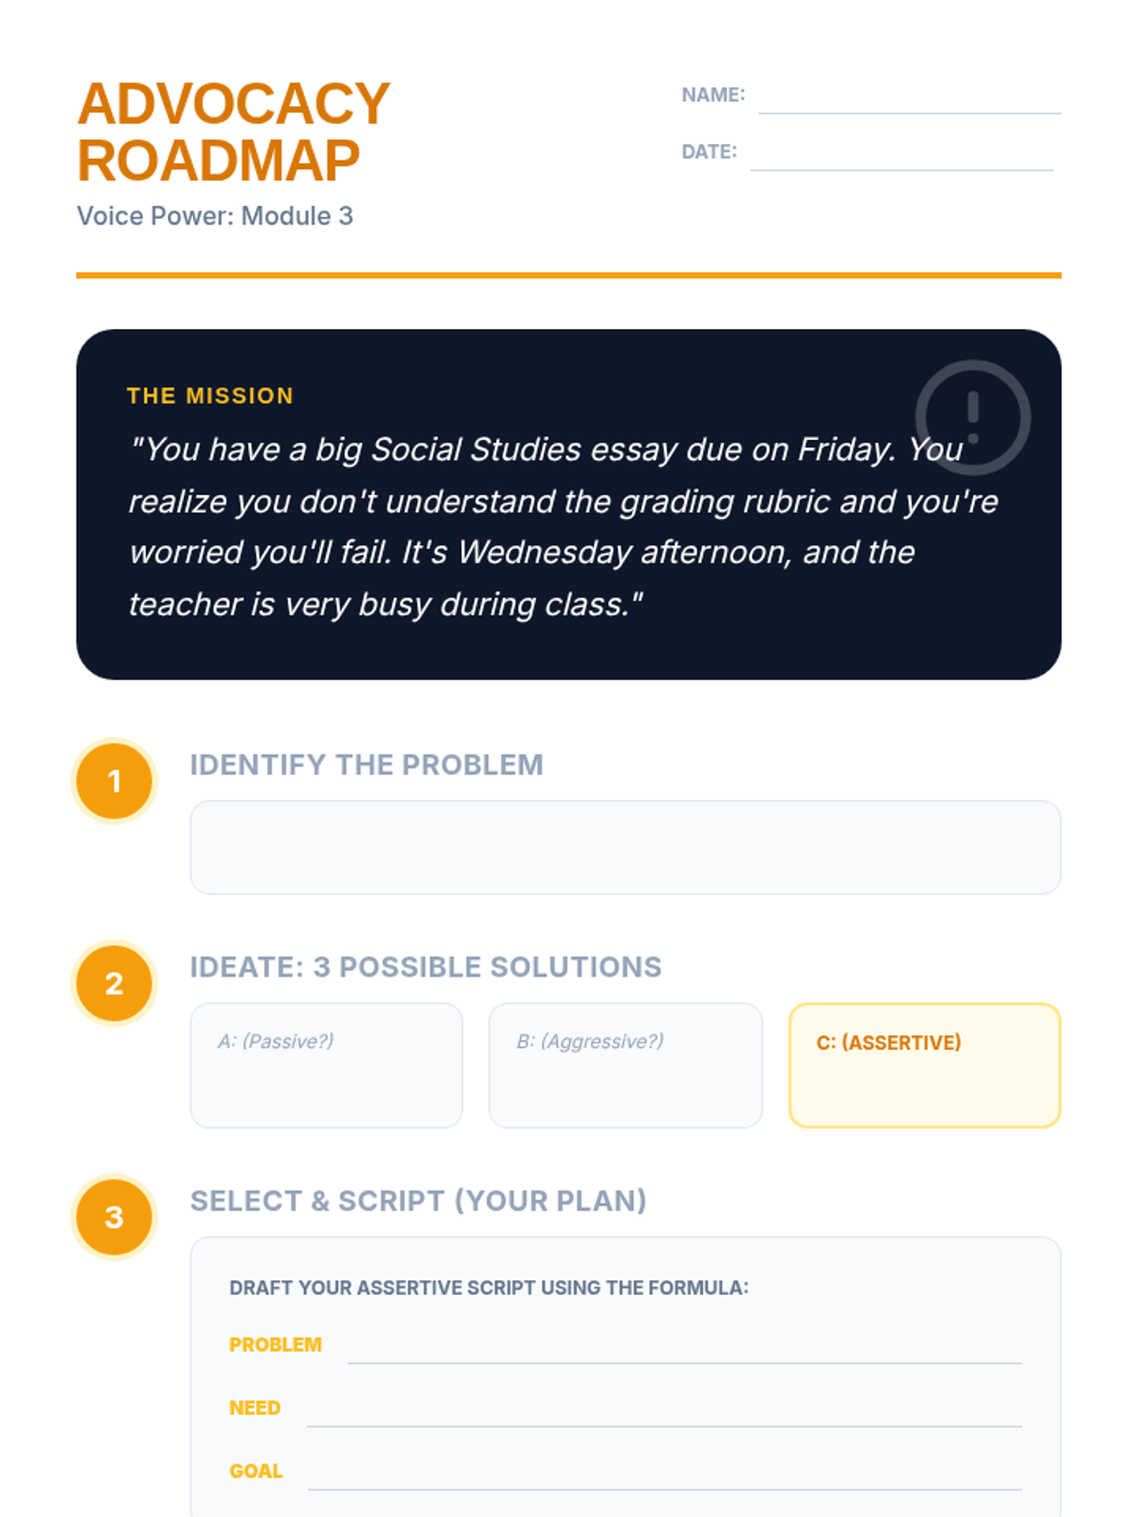Click the SELECT & SCRIPT (YOUR PLAN) heading
The width and height of the screenshot is (1137, 1517).
pos(419,1200)
